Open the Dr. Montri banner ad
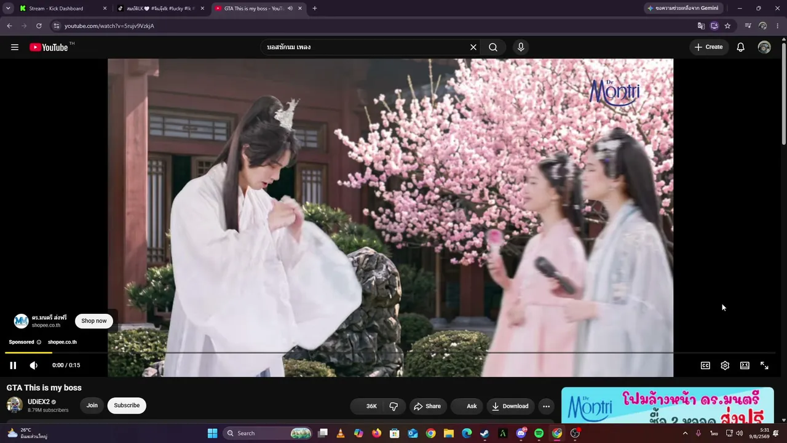Image resolution: width=787 pixels, height=443 pixels. tap(668, 405)
